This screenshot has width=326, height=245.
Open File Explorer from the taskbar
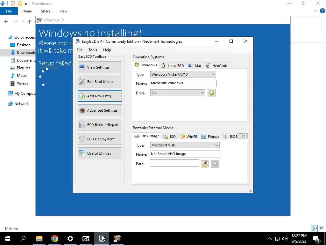coord(39,239)
